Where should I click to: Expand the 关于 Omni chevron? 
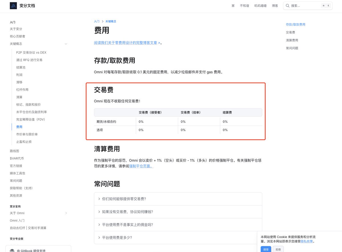pos(66,213)
